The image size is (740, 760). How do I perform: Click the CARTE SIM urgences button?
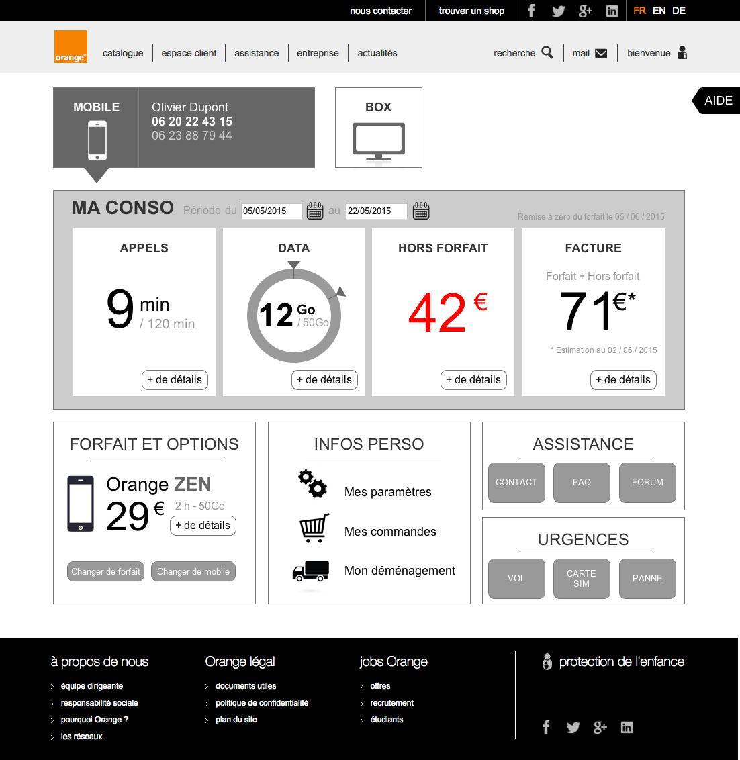582,578
